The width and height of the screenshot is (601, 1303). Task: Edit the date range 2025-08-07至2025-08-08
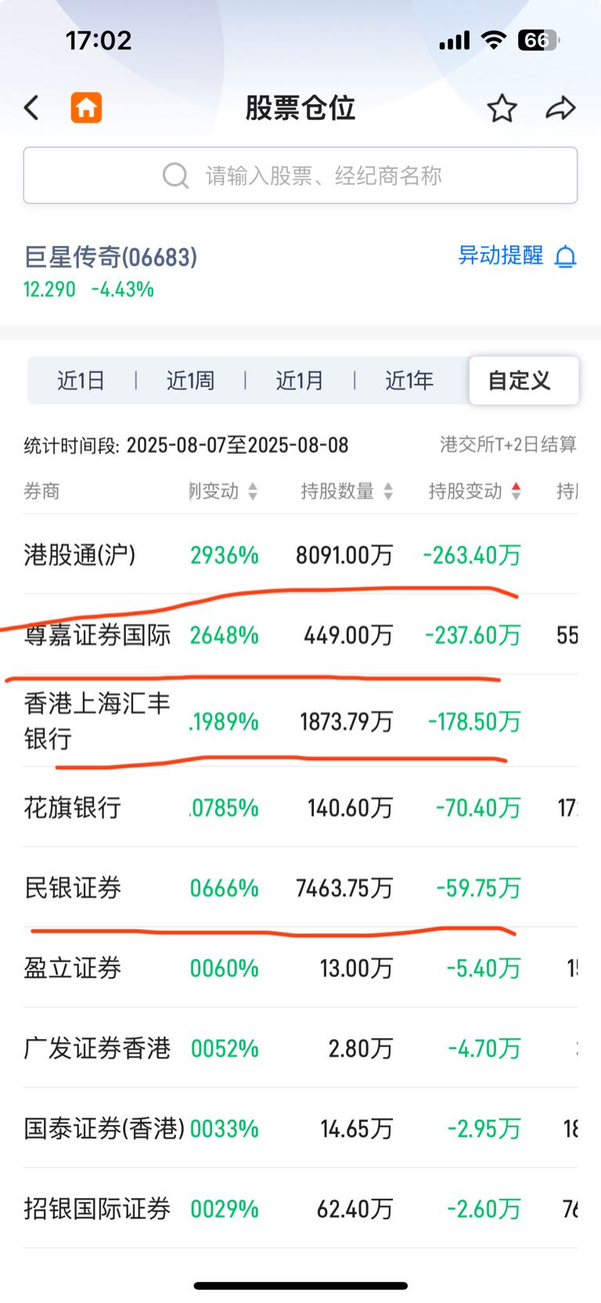[237, 445]
